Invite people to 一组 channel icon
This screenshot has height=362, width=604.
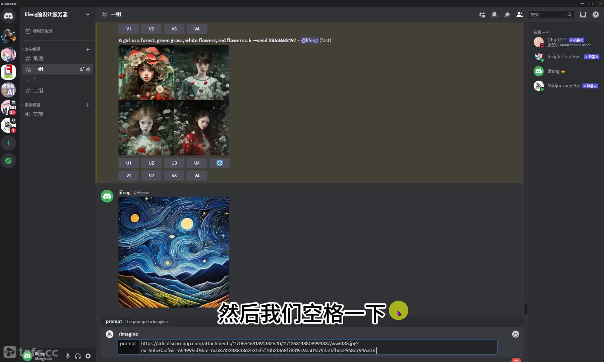point(81,69)
